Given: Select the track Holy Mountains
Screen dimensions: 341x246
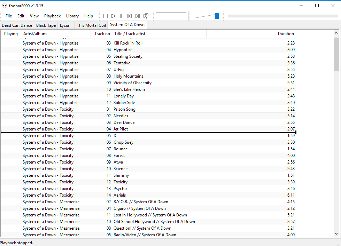Looking at the screenshot, I should [x=148, y=76].
